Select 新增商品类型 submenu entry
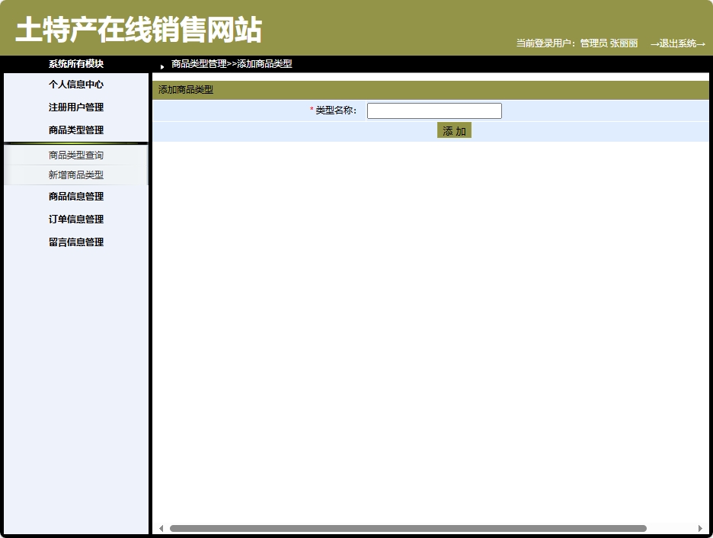The height and width of the screenshot is (538, 713). (75, 175)
